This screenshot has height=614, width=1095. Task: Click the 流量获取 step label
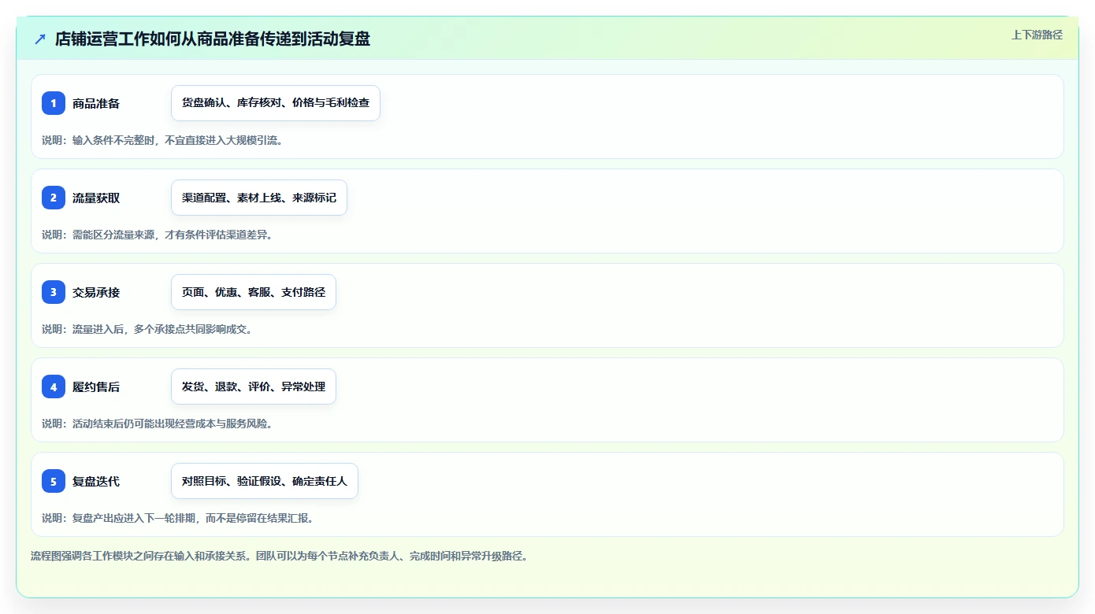pos(96,198)
